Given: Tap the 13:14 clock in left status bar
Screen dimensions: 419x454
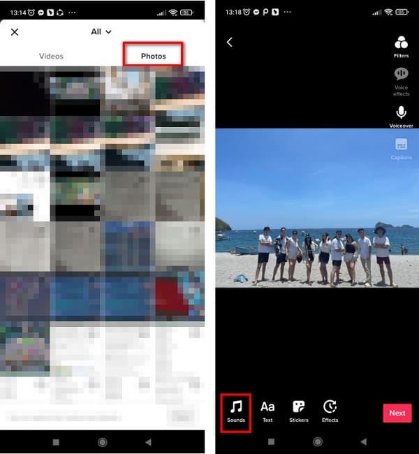Looking at the screenshot, I should click(x=18, y=13).
